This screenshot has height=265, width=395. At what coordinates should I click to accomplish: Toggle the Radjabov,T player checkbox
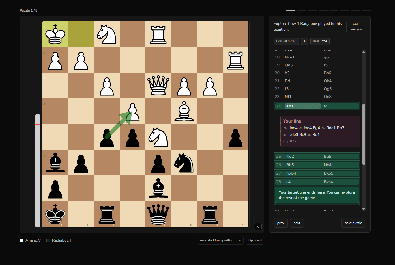tap(48, 240)
